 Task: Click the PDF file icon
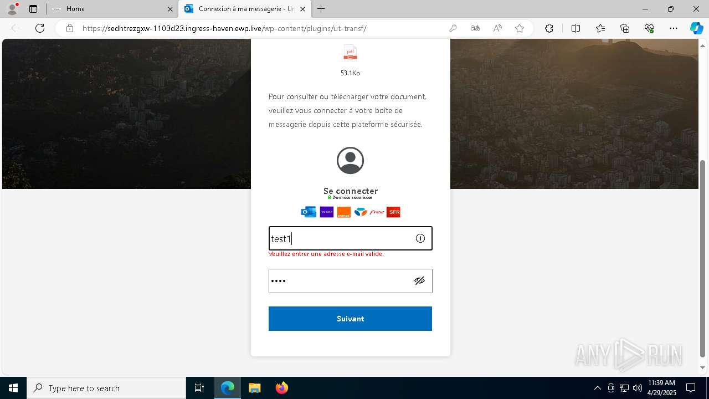point(350,53)
